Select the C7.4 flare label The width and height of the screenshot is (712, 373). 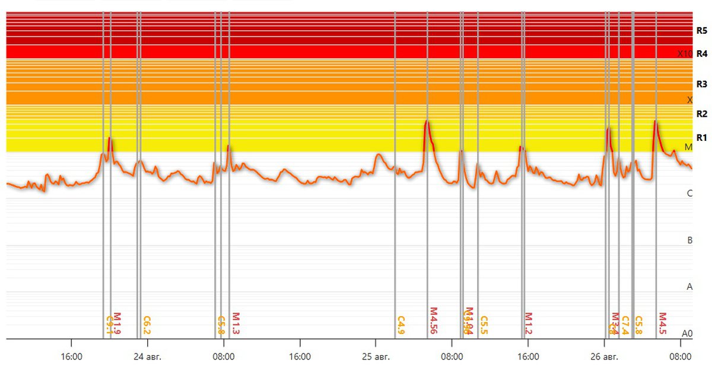tap(625, 324)
